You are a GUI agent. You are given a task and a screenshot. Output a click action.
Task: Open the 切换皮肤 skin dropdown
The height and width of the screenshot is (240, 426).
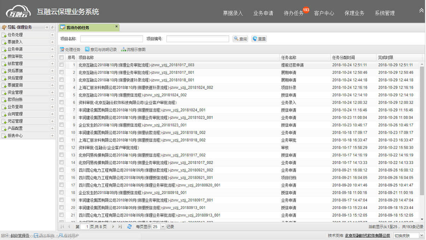(x=421, y=235)
